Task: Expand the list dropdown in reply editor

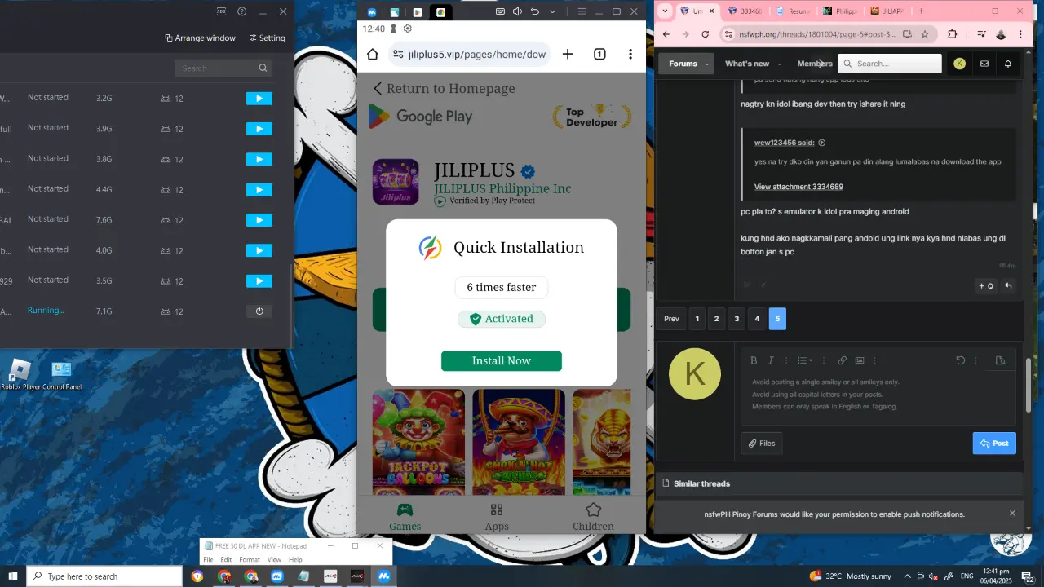Action: 805,360
